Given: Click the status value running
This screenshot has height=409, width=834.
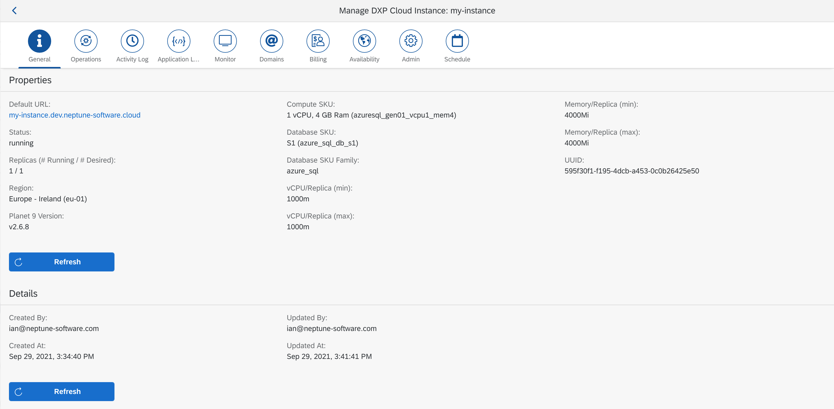Looking at the screenshot, I should [x=21, y=143].
